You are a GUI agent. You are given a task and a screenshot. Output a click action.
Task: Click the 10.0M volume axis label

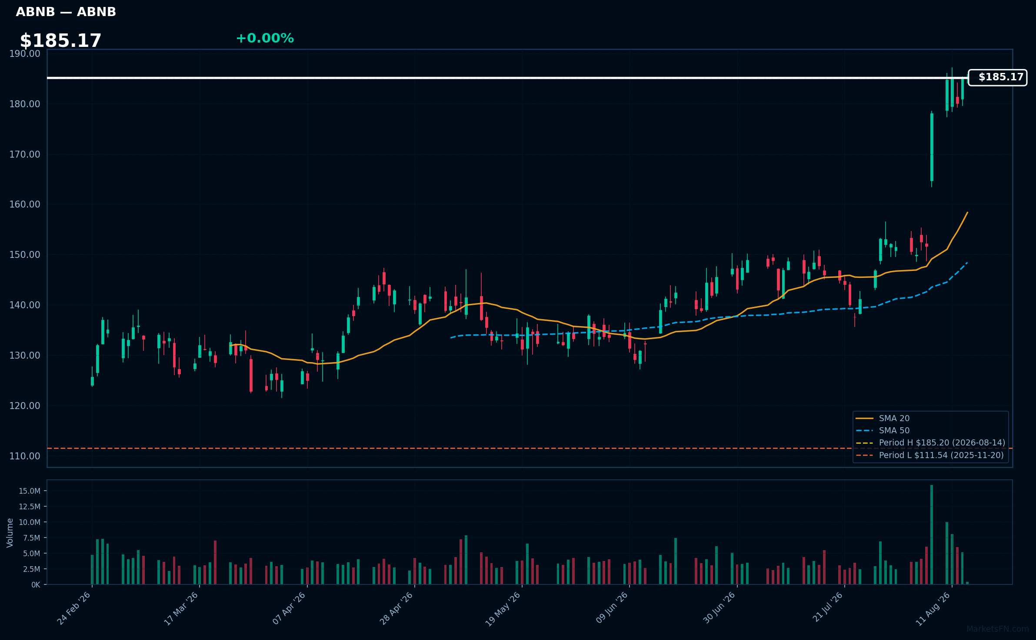coord(30,522)
